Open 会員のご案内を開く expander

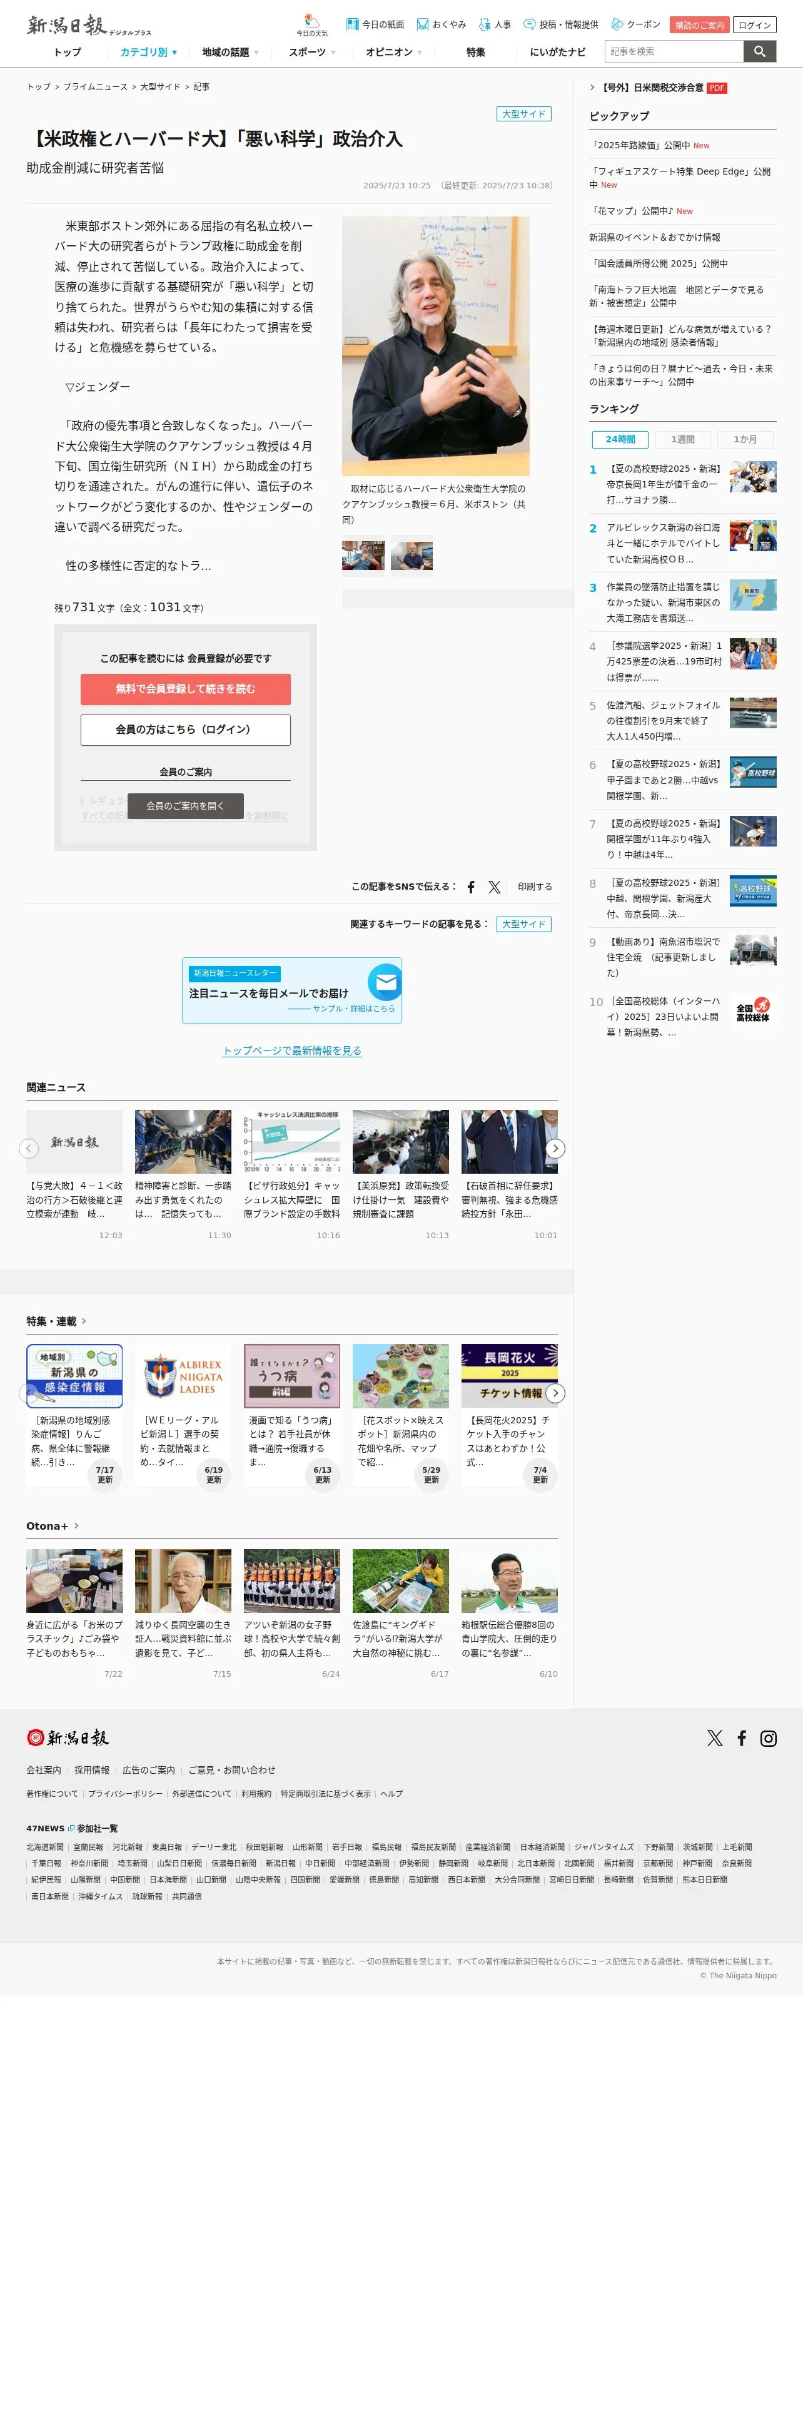pyautogui.click(x=185, y=805)
